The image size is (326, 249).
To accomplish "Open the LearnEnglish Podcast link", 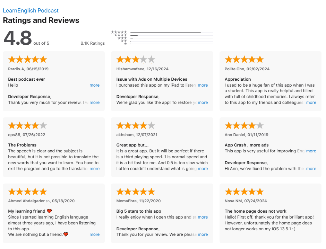I will [x=31, y=11].
